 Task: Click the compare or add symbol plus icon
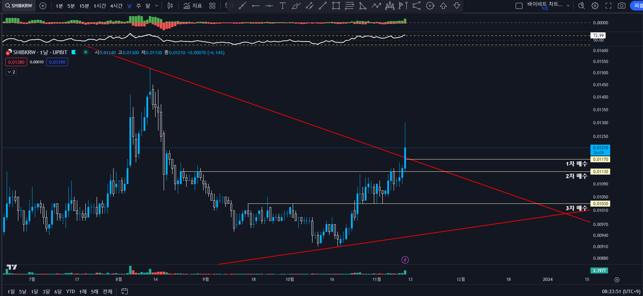coord(43,6)
